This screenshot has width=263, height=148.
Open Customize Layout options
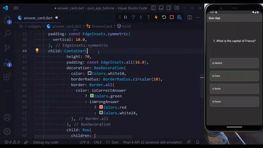tap(177, 8)
